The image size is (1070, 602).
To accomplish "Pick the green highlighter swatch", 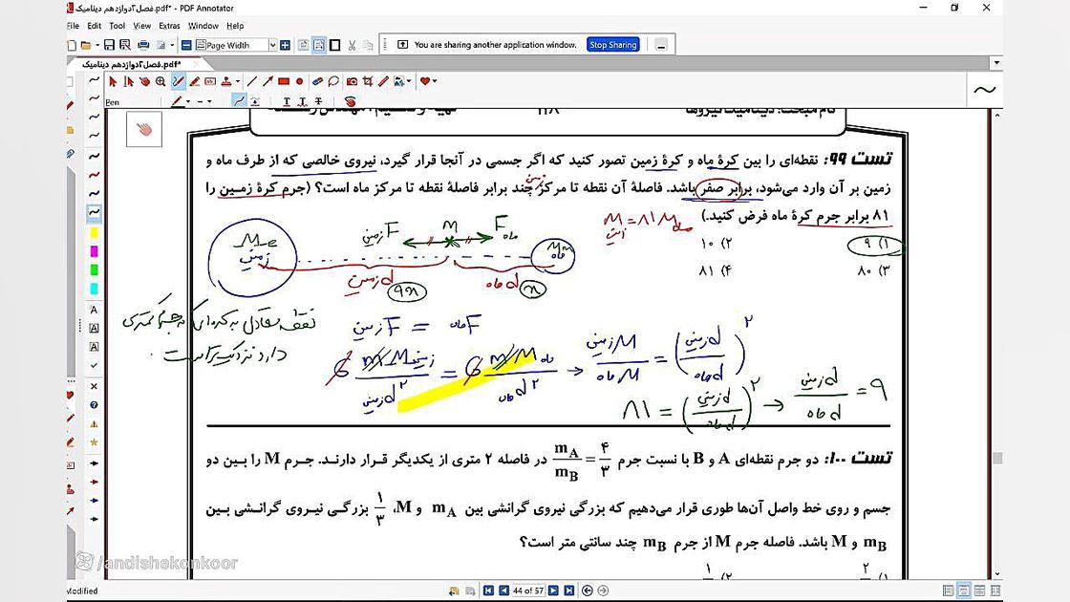I will pos(94,270).
